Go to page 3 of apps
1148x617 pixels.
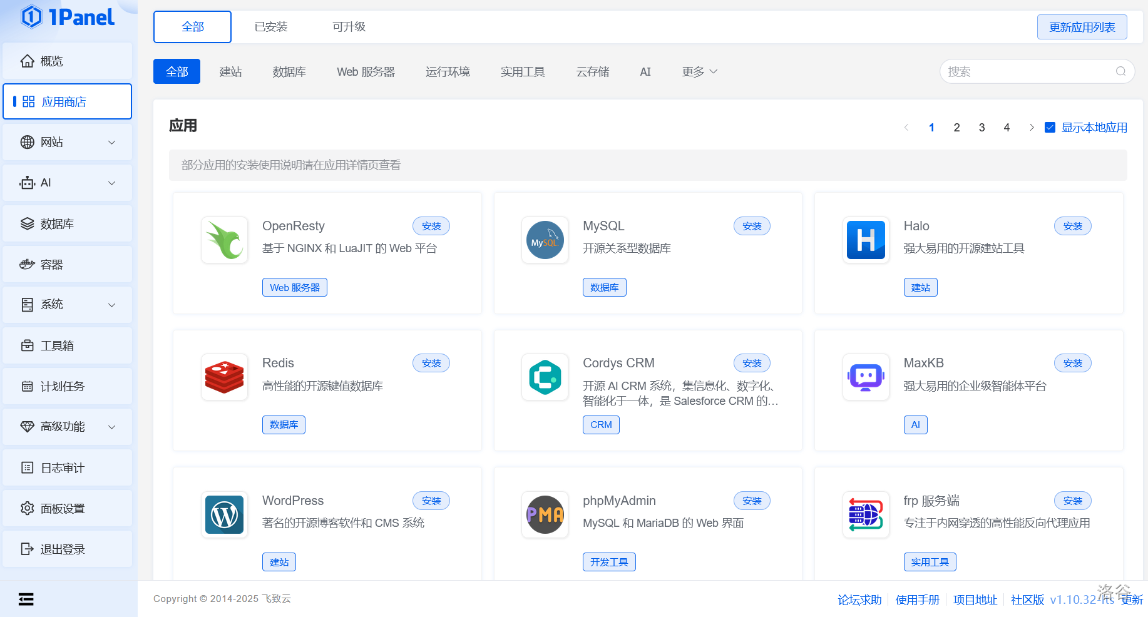[x=981, y=128]
